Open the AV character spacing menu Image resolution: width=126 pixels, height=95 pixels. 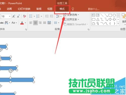coord(7,23)
